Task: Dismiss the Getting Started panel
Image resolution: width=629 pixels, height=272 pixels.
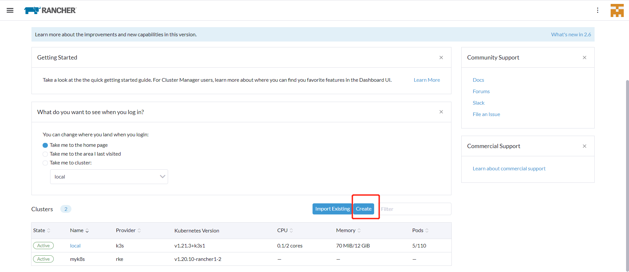Action: click(441, 58)
